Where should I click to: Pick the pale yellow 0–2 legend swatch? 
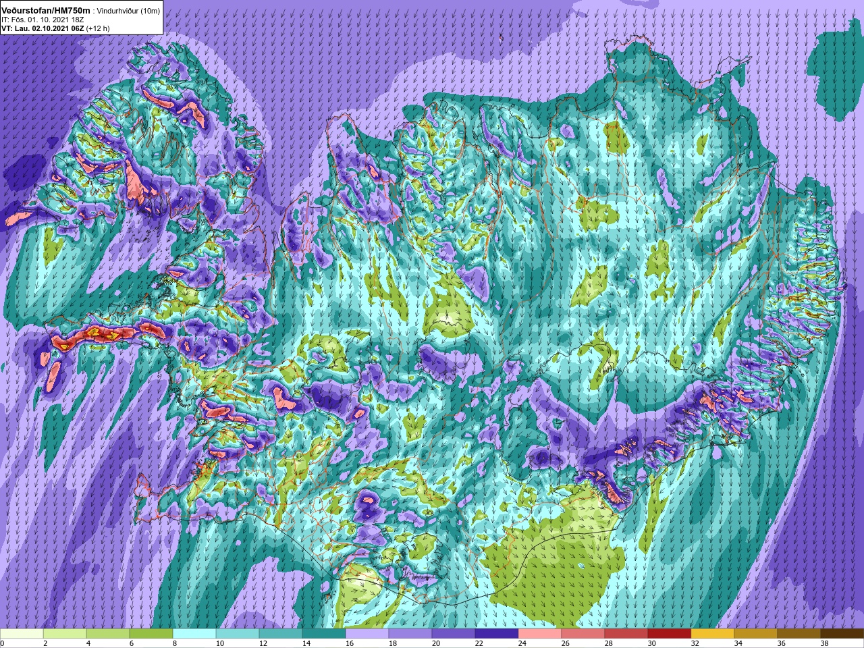(22, 634)
